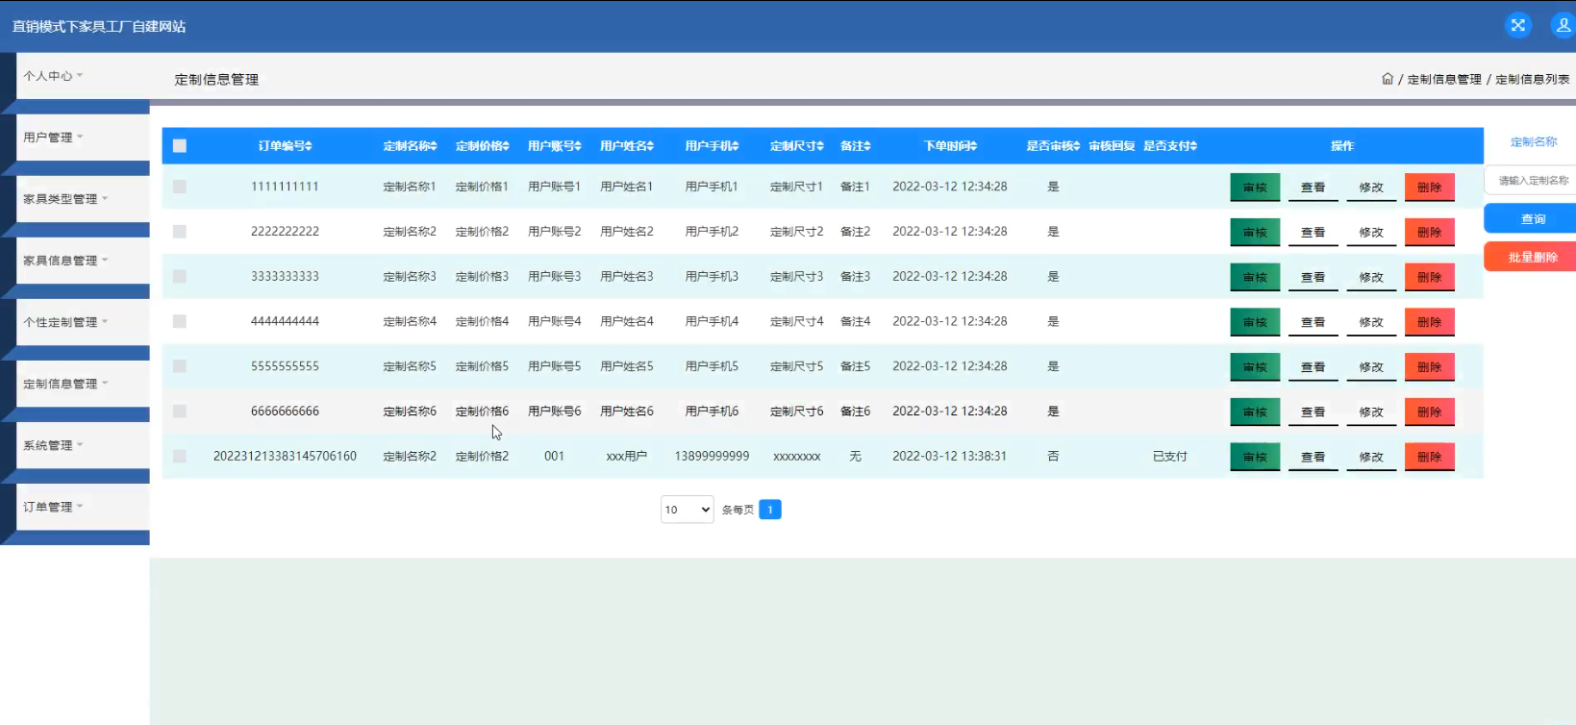The image size is (1576, 725).
Task: Click the fullscreen toggle icon in header
Action: [1518, 25]
